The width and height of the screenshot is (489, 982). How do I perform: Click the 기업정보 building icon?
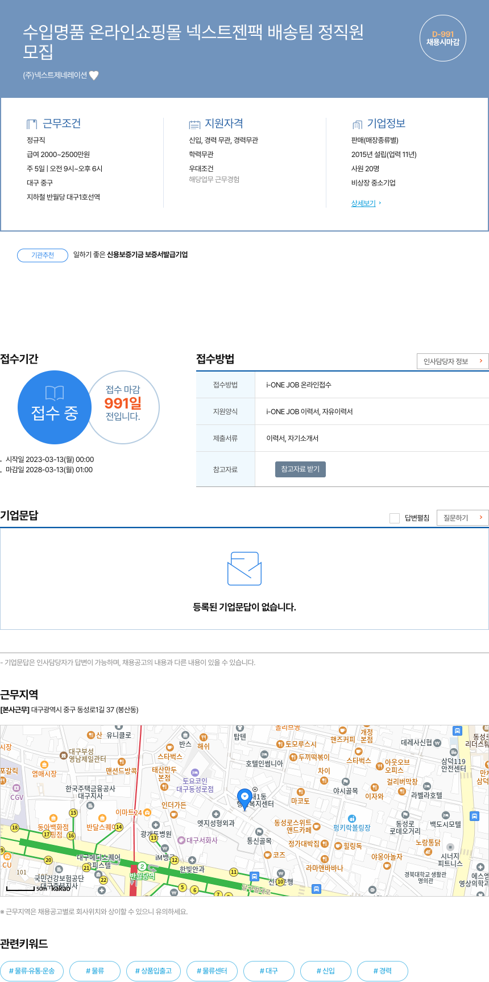coord(357,124)
